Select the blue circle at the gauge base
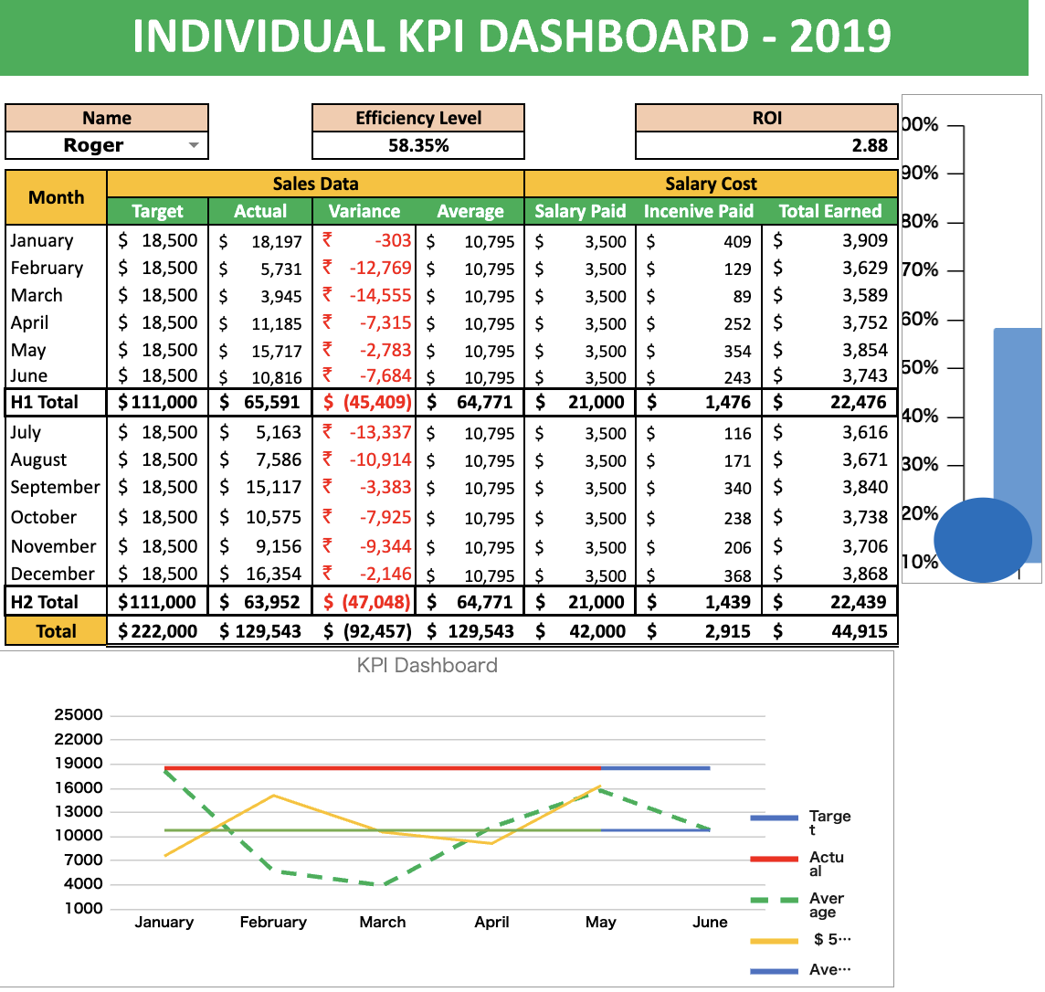This screenshot has height=992, width=1045. (982, 539)
